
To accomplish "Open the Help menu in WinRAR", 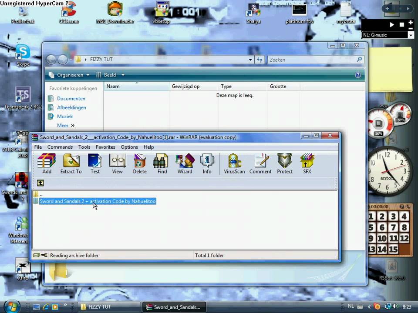I will click(x=149, y=147).
